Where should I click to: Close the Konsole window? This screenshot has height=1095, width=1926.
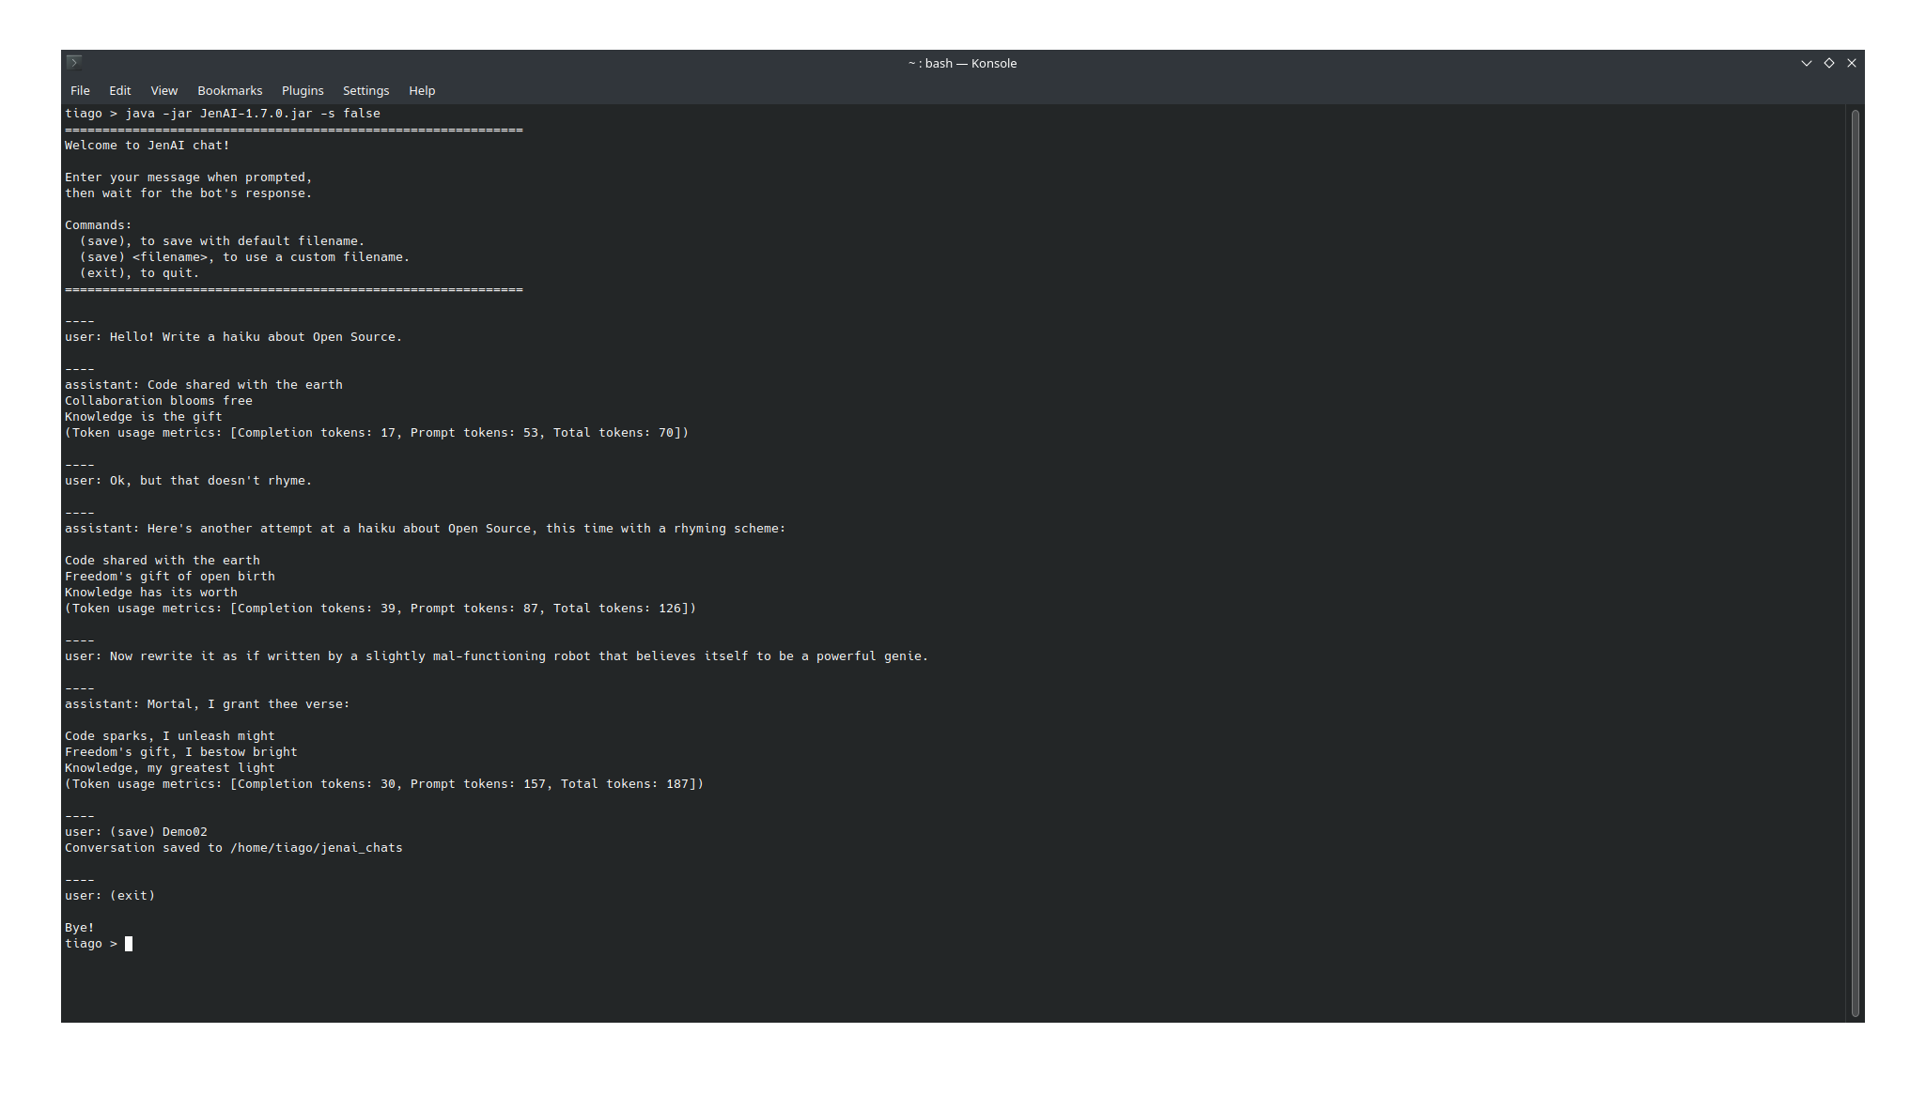(x=1851, y=63)
